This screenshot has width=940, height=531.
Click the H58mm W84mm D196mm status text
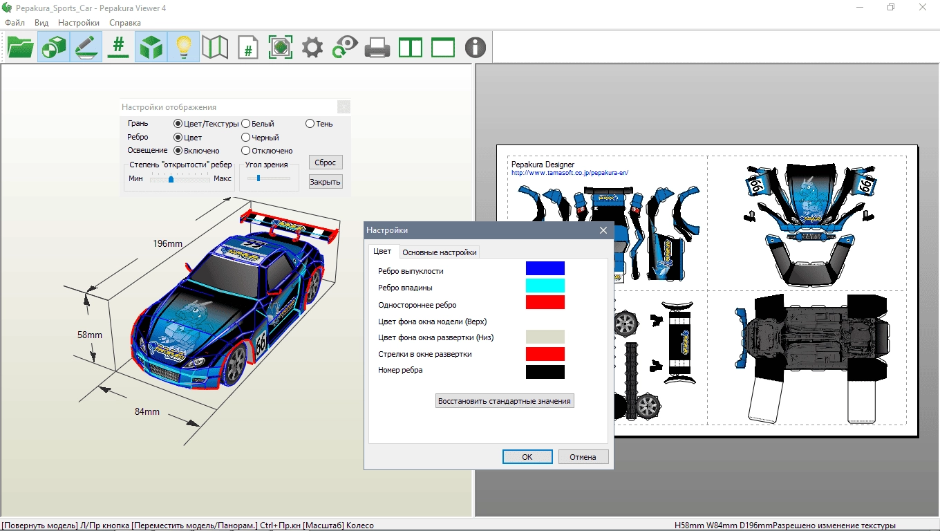(x=724, y=525)
